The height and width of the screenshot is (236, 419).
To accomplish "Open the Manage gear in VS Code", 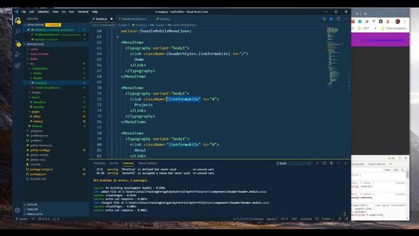I will coord(18,210).
